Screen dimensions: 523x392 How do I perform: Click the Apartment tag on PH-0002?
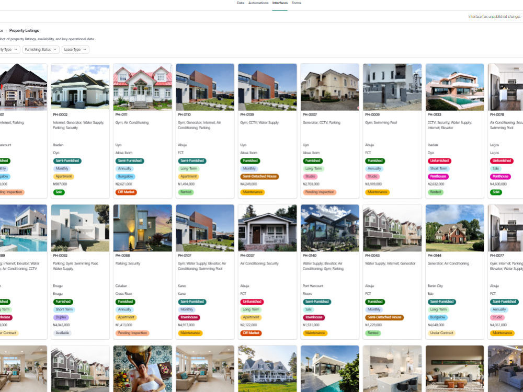pyautogui.click(x=64, y=177)
